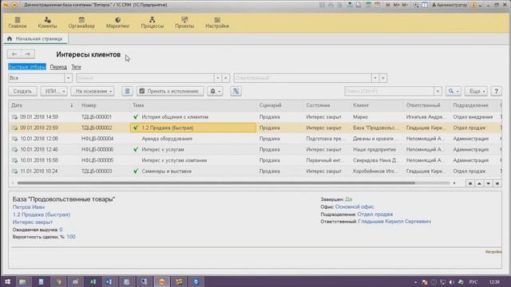Open the На основании dropdown button
This screenshot has height=287, width=511.
click(93, 91)
